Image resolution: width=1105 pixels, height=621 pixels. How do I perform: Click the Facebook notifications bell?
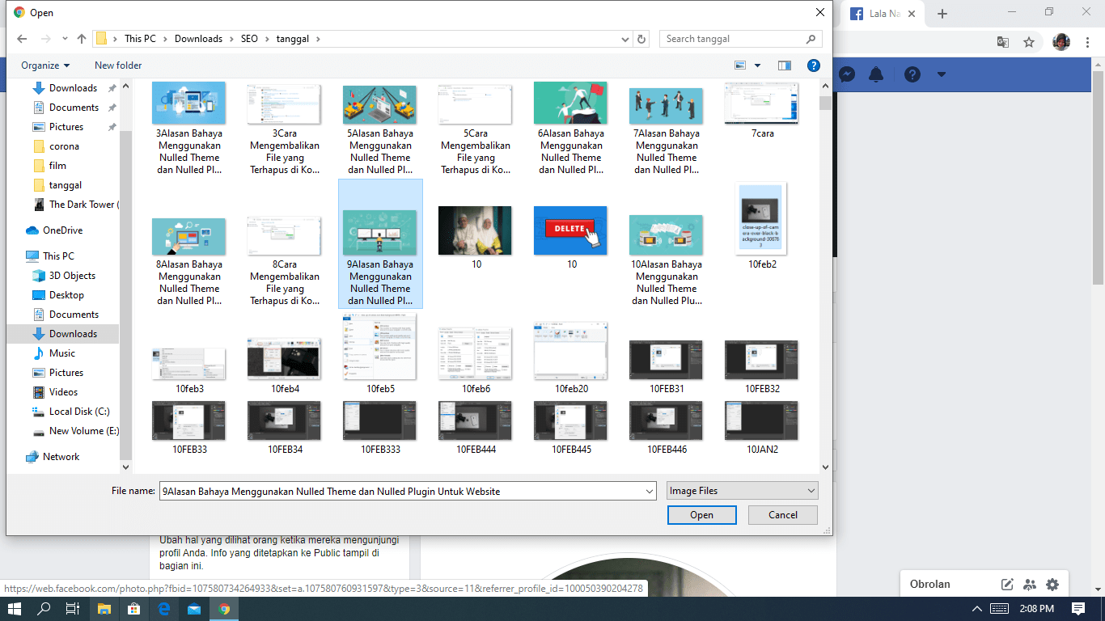coord(876,74)
